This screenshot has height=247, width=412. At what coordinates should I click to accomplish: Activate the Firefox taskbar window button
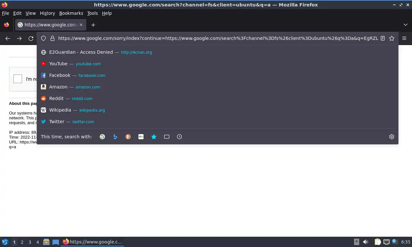pyautogui.click(x=93, y=242)
